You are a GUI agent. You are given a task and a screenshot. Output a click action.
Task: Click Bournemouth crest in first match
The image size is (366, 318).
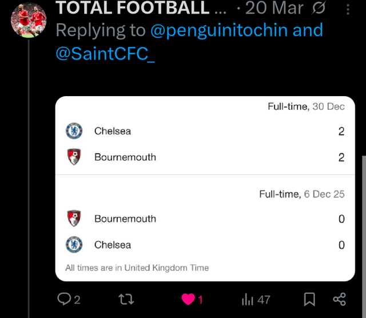pyautogui.click(x=74, y=157)
